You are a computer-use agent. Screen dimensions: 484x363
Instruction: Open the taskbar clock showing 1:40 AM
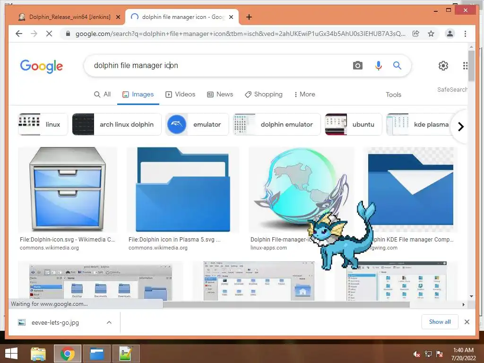click(463, 354)
